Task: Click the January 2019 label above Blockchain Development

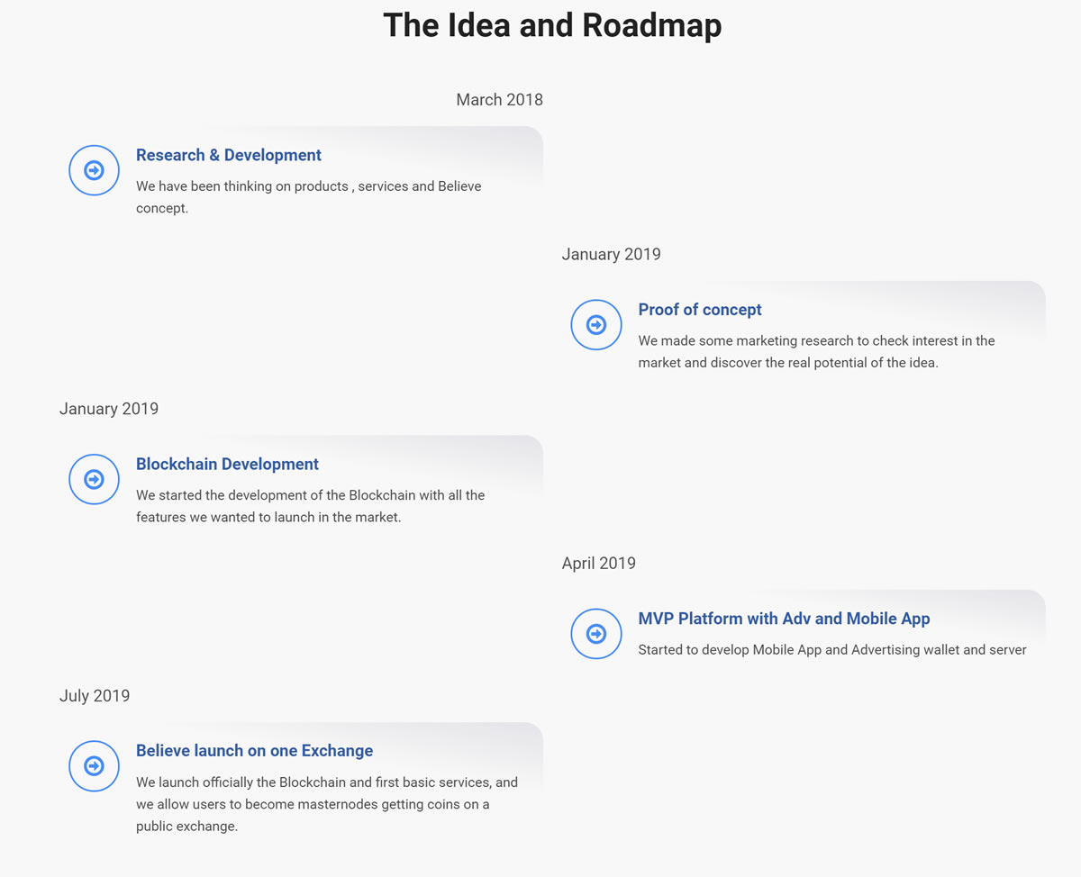Action: point(109,409)
